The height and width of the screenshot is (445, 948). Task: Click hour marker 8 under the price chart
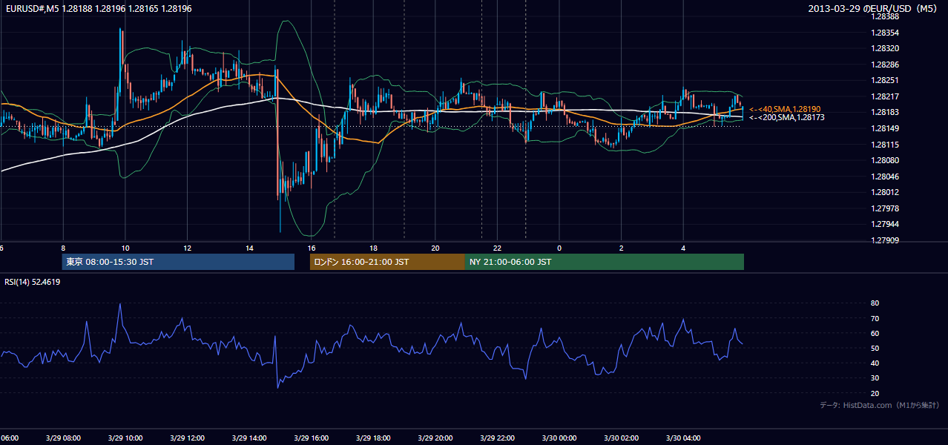tap(63, 248)
